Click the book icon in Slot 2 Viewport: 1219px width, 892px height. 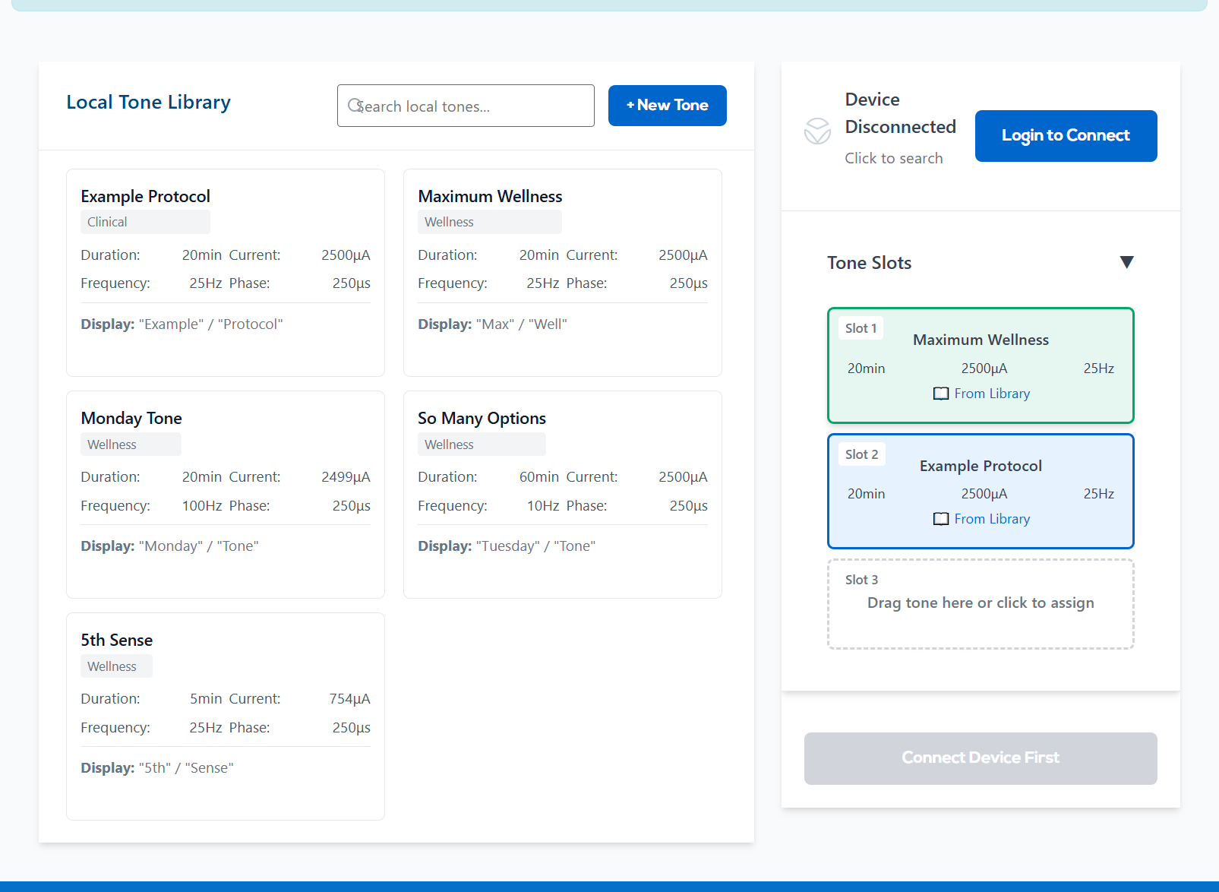pos(941,519)
